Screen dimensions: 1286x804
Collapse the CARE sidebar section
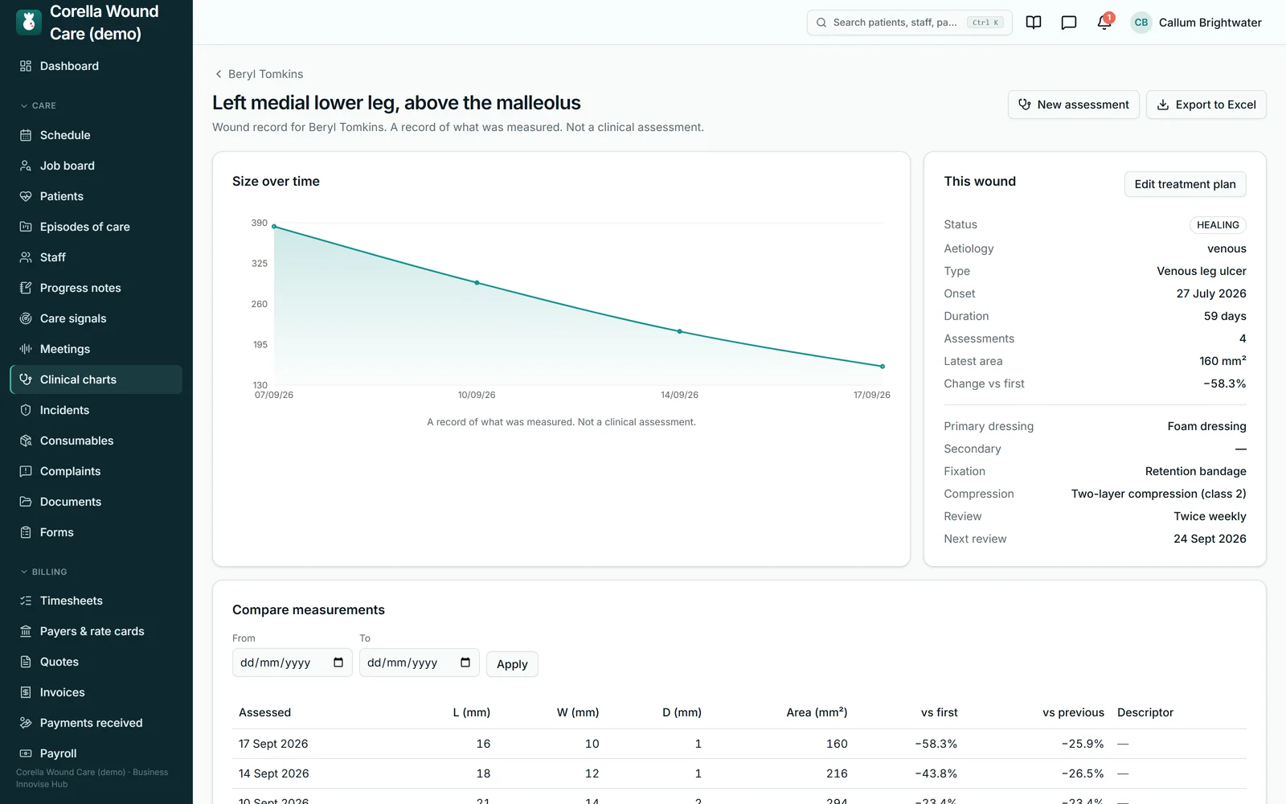coord(38,105)
